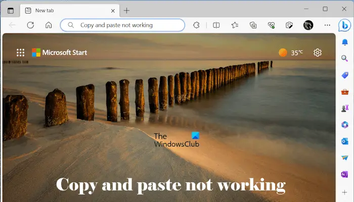Click the address bar search magnifier
The height and width of the screenshot is (202, 354).
tap(71, 25)
